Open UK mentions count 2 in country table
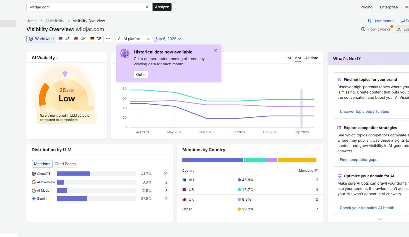This screenshot has width=409, height=237. (x=317, y=199)
